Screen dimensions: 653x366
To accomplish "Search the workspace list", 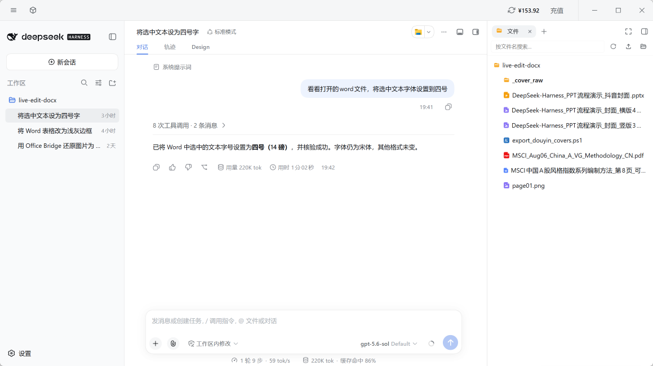I will 84,83.
